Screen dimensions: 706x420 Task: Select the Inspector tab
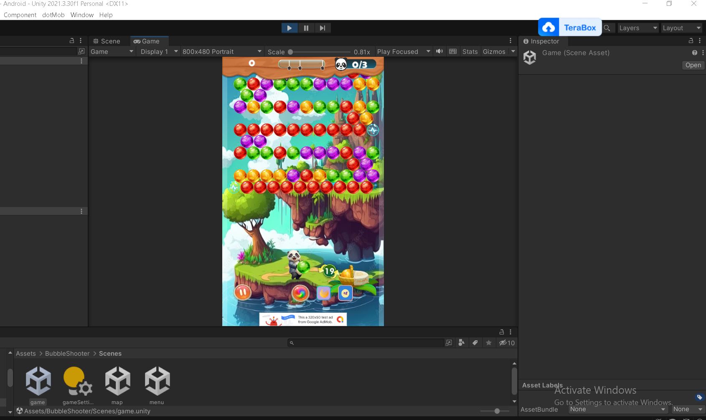[x=541, y=41]
